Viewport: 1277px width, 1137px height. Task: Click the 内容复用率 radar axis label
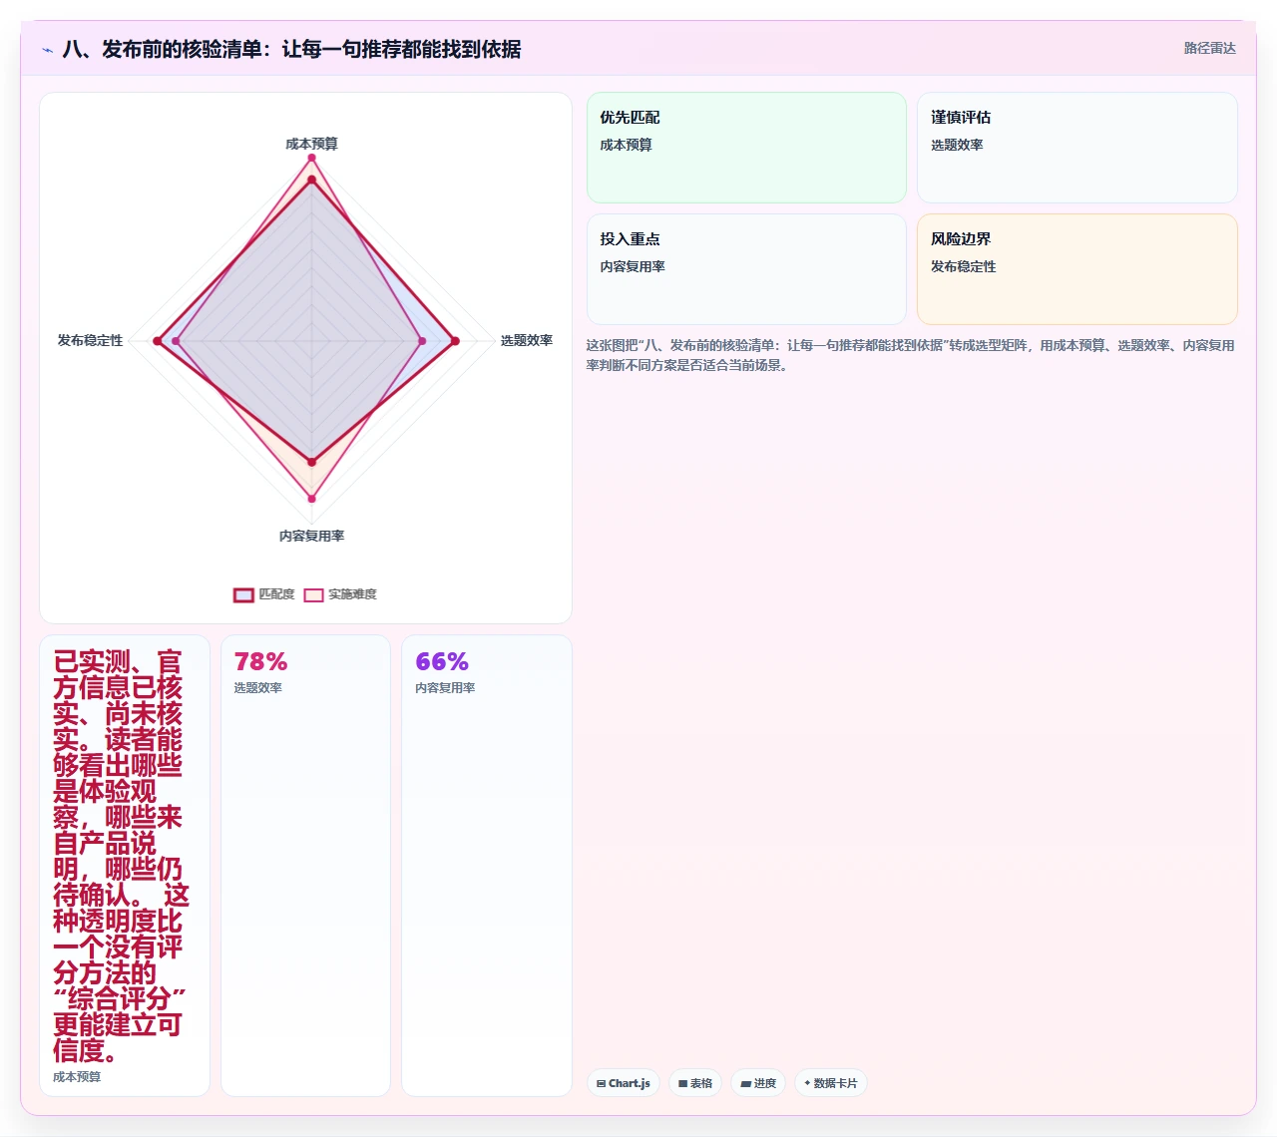(x=311, y=537)
